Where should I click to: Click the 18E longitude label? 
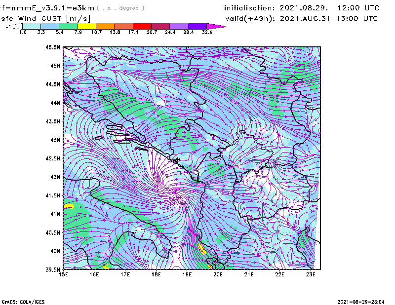156,274
